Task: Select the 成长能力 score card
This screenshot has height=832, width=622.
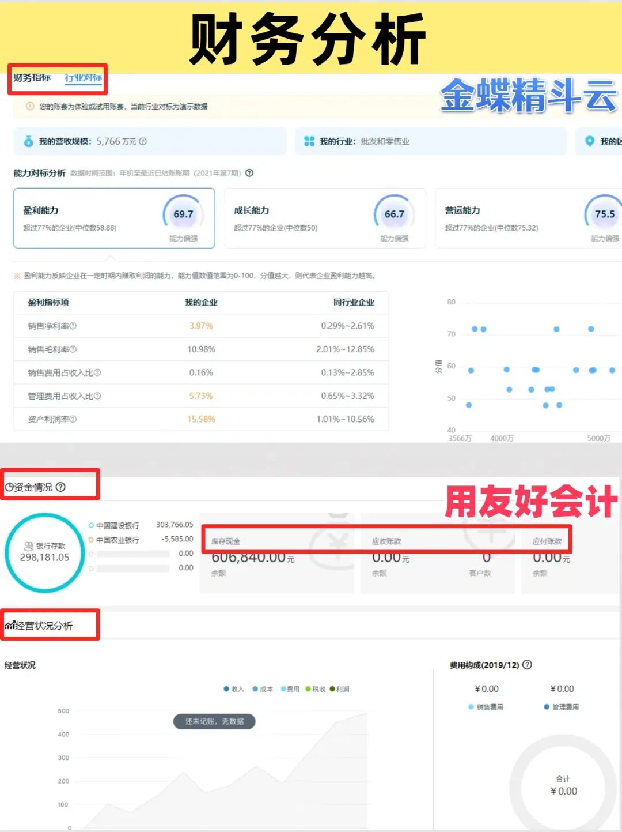Action: click(x=325, y=219)
